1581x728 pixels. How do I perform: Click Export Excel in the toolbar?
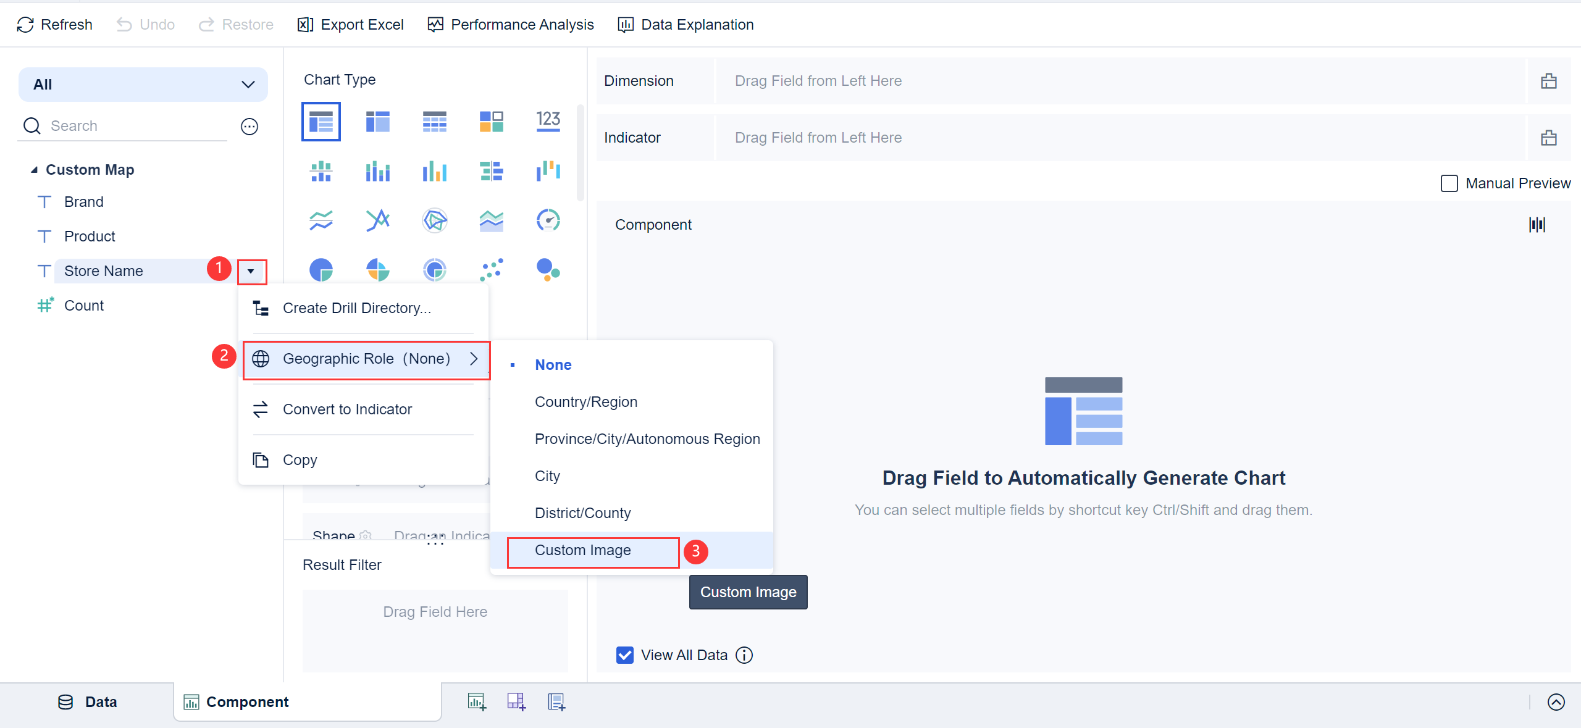point(350,25)
